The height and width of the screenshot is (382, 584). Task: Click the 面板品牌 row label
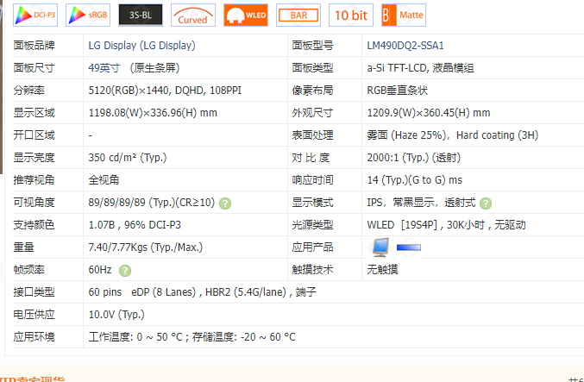pyautogui.click(x=34, y=46)
